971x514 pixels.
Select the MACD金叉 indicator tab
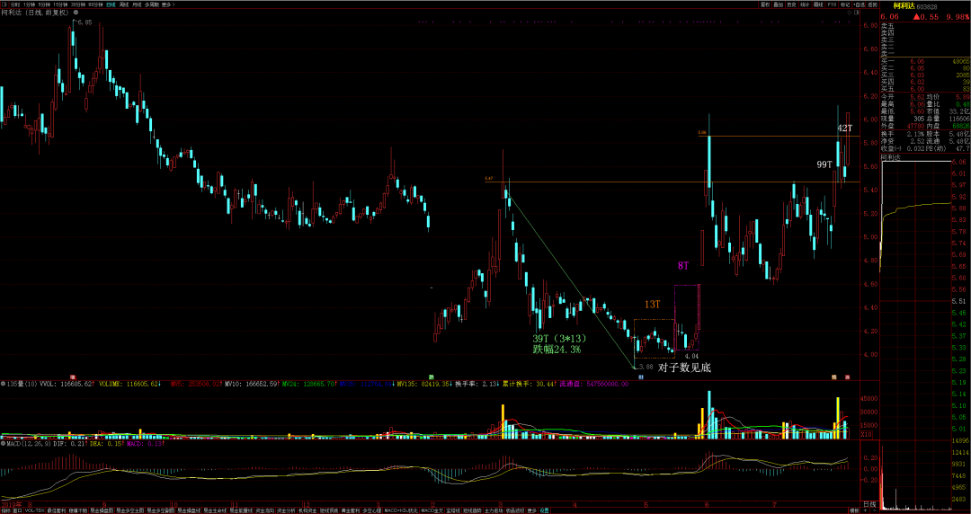pyautogui.click(x=432, y=511)
